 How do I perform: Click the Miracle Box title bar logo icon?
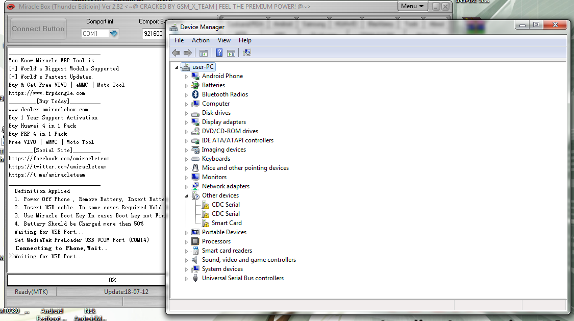[11, 7]
